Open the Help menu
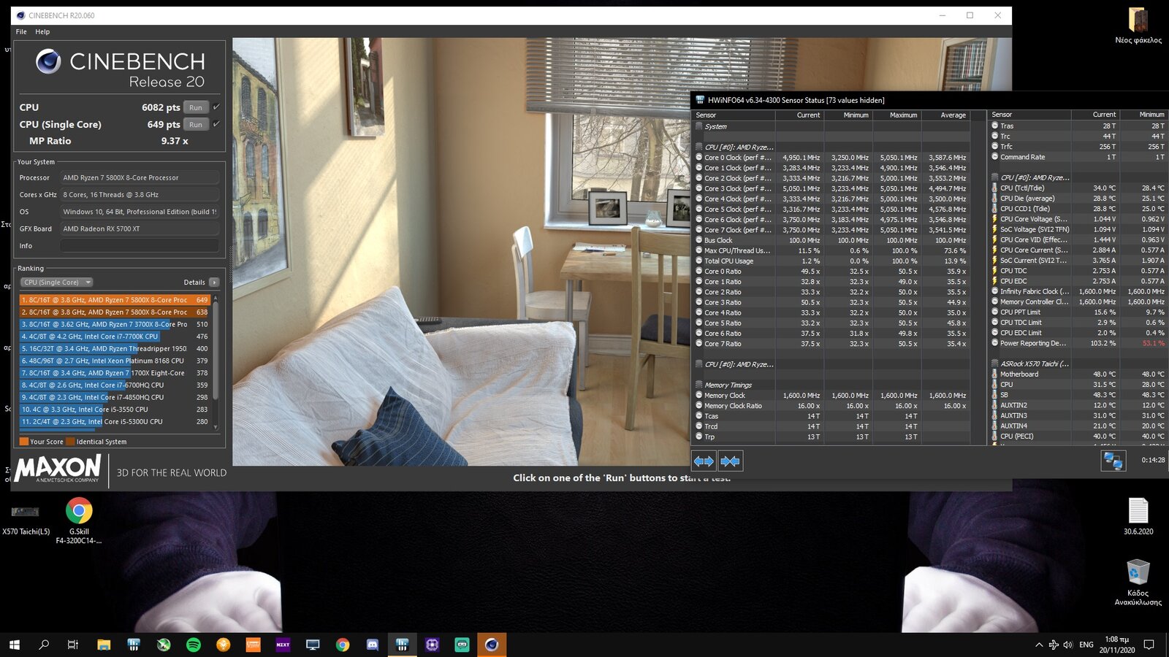 42,31
